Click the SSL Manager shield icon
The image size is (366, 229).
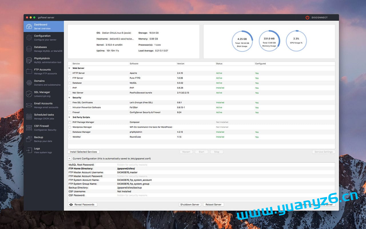click(x=29, y=94)
